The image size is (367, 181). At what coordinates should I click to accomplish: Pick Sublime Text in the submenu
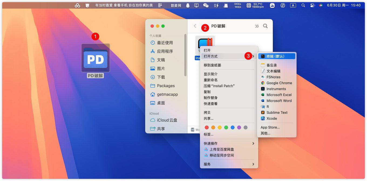tap(277, 112)
